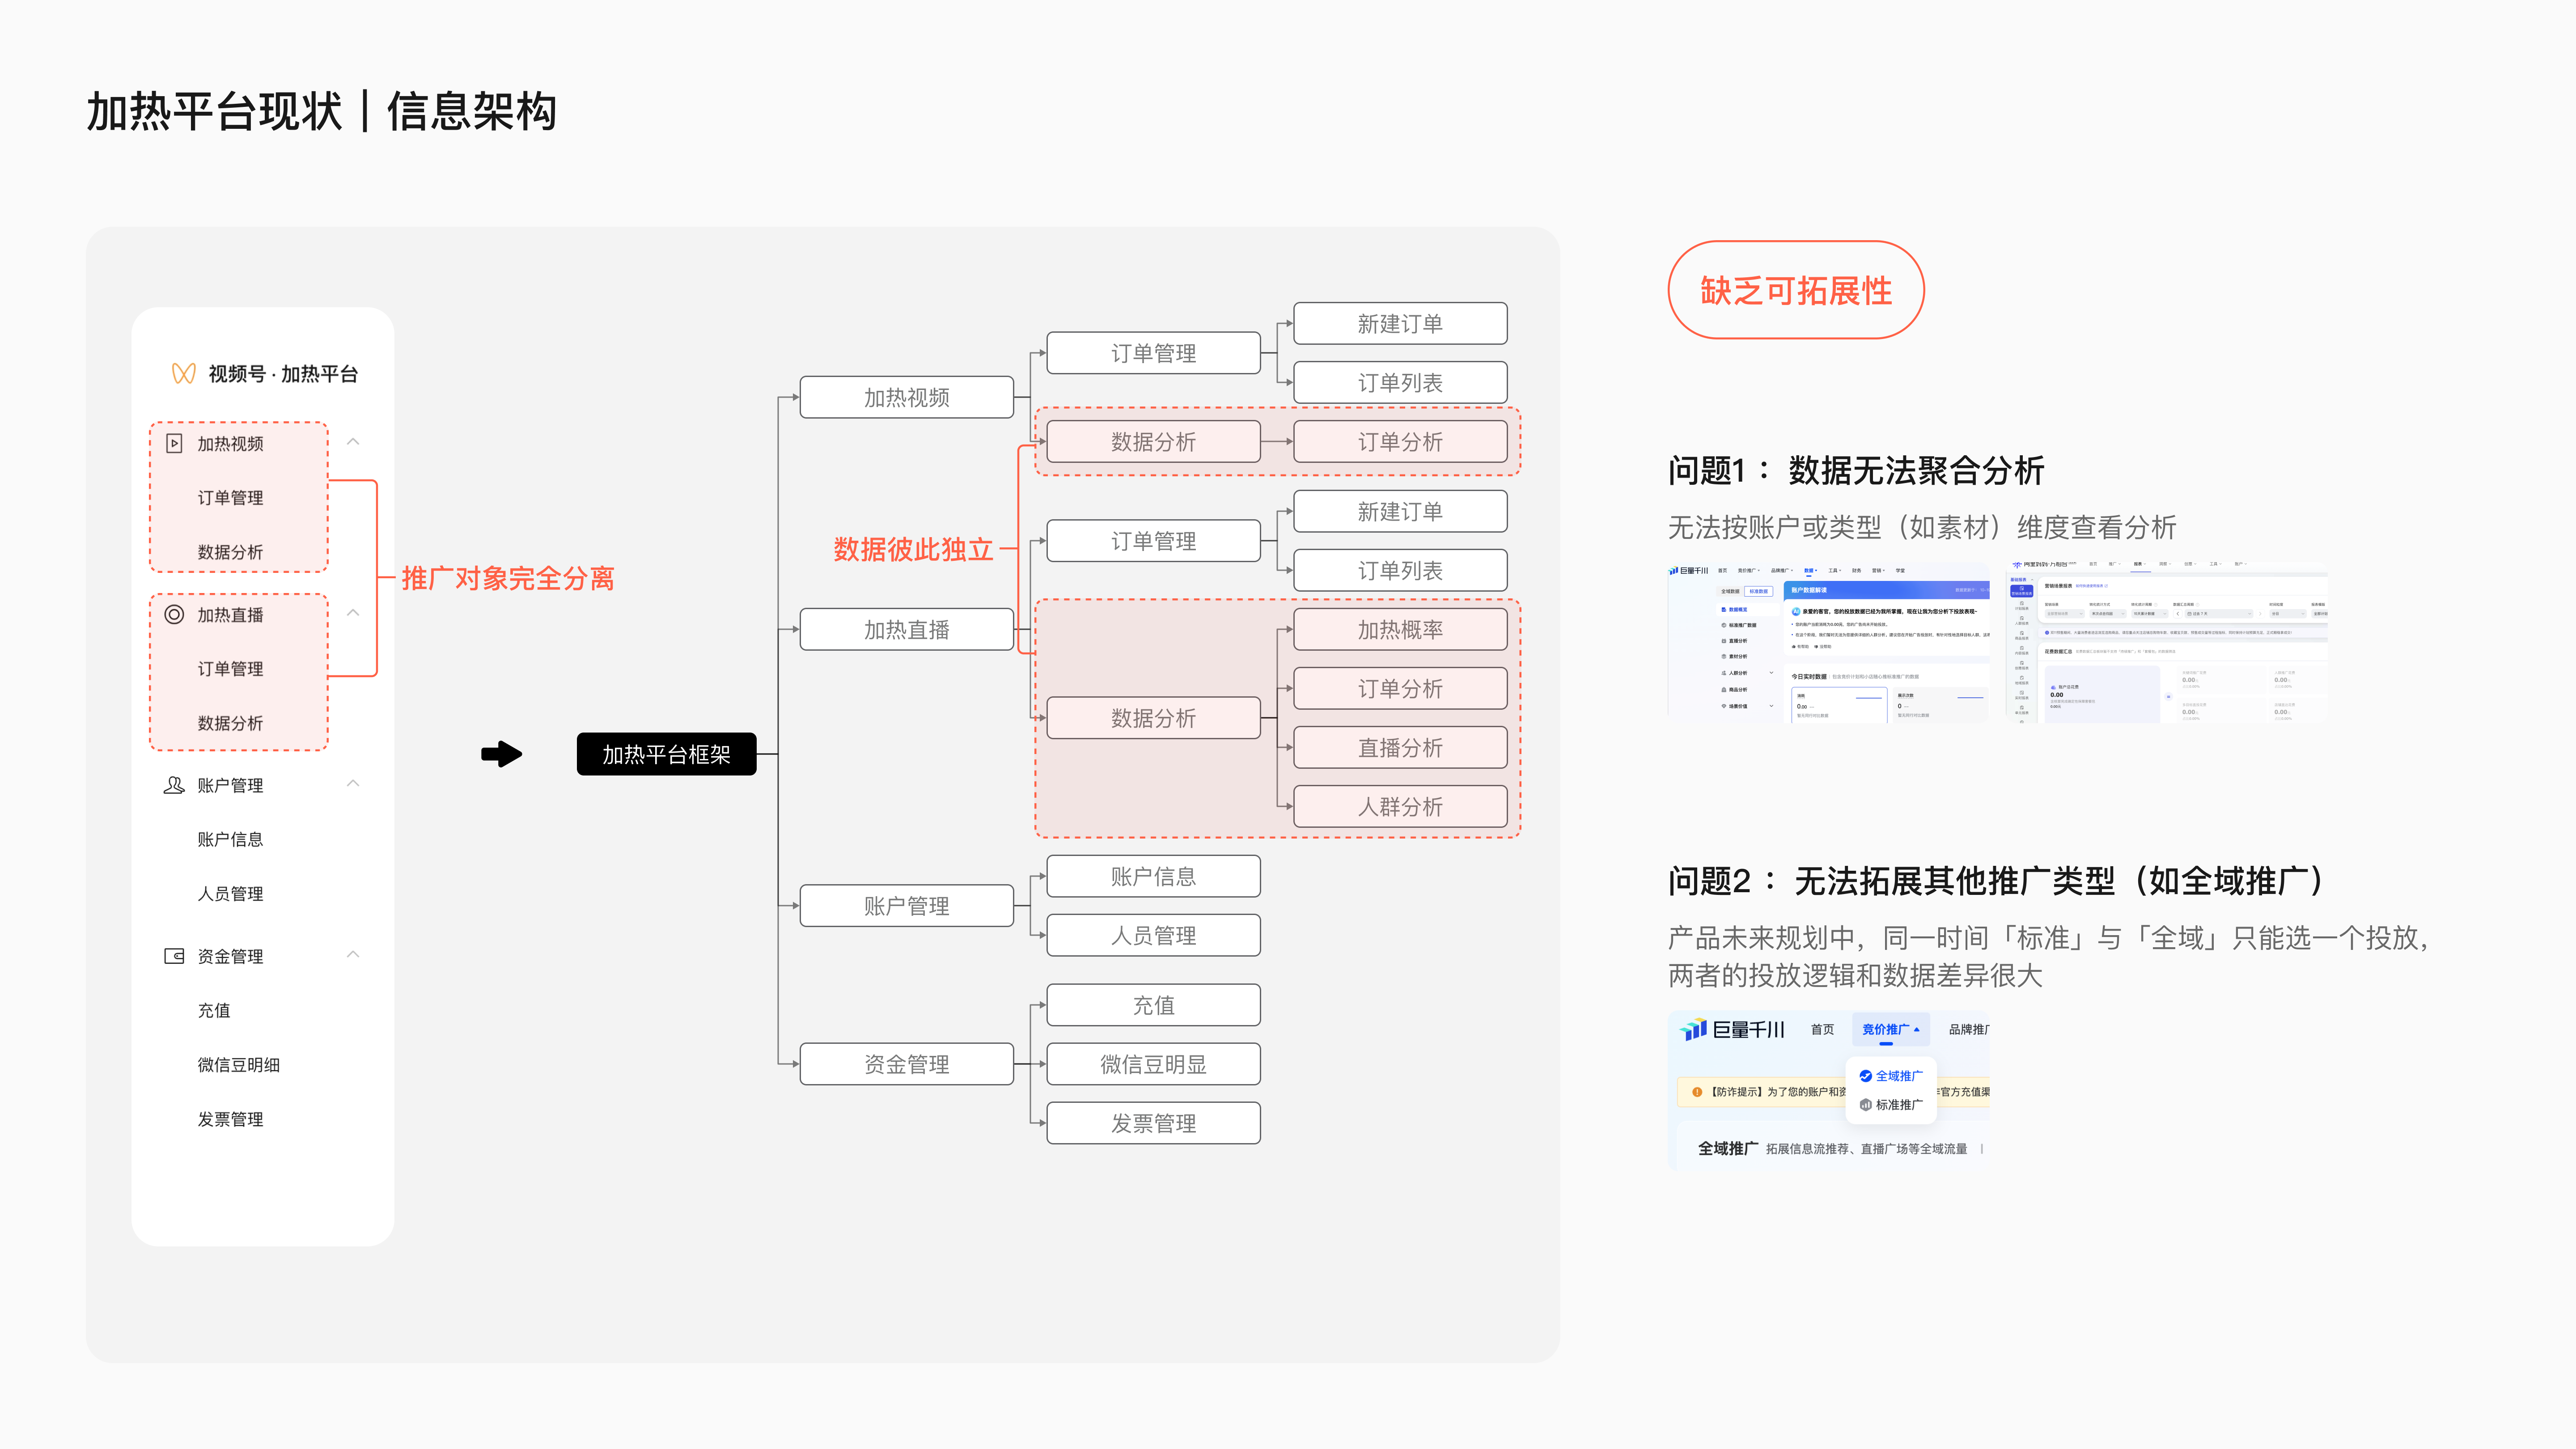Click the 加热直播 node in the diagram
The height and width of the screenshot is (1449, 2576).
[x=907, y=629]
